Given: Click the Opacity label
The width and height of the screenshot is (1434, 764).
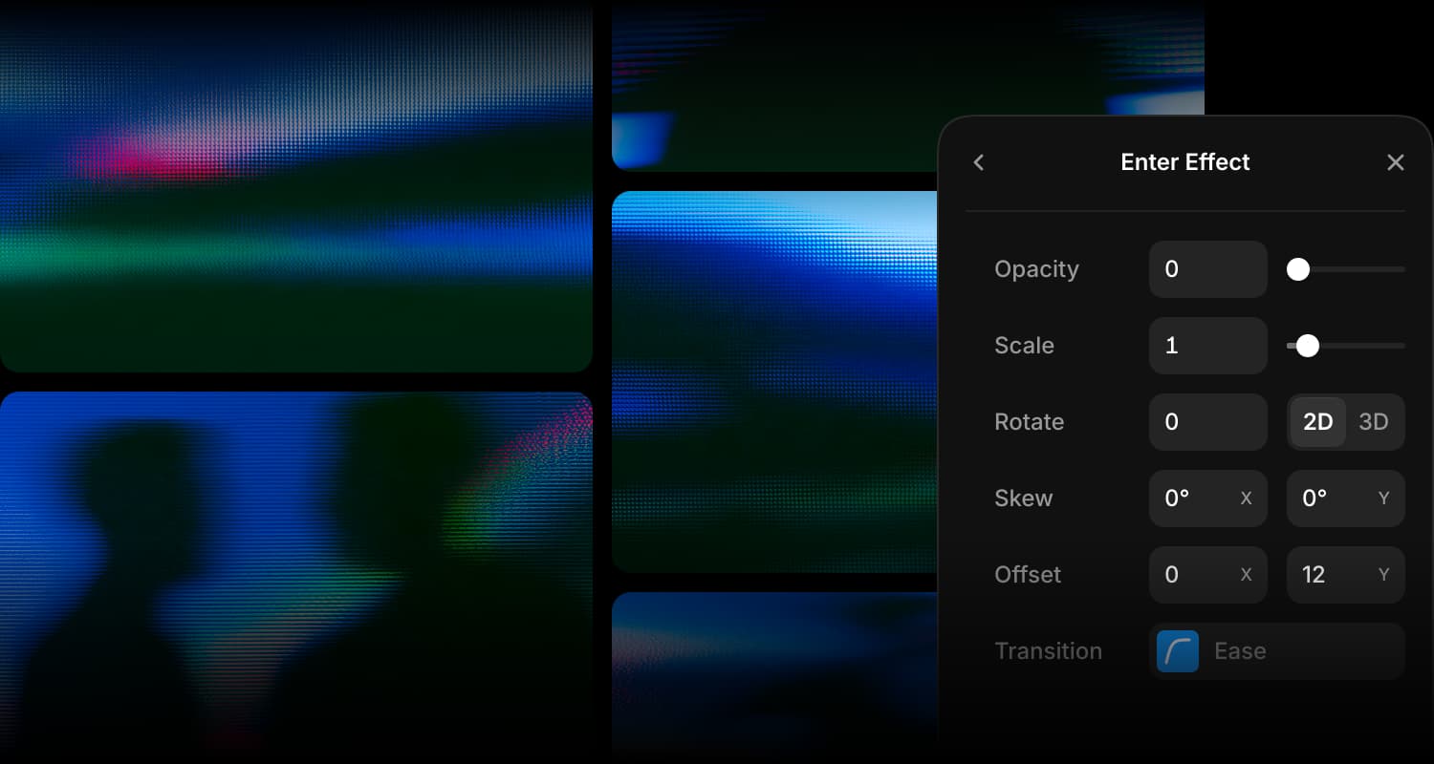Looking at the screenshot, I should (x=1036, y=269).
